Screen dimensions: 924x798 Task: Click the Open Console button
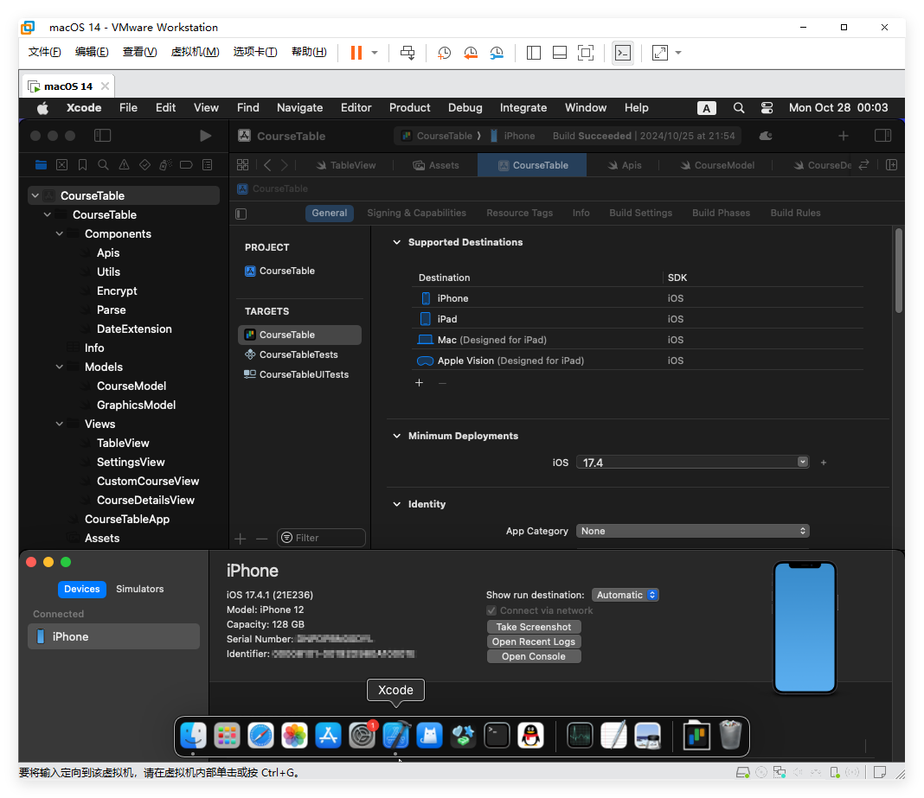tap(533, 656)
